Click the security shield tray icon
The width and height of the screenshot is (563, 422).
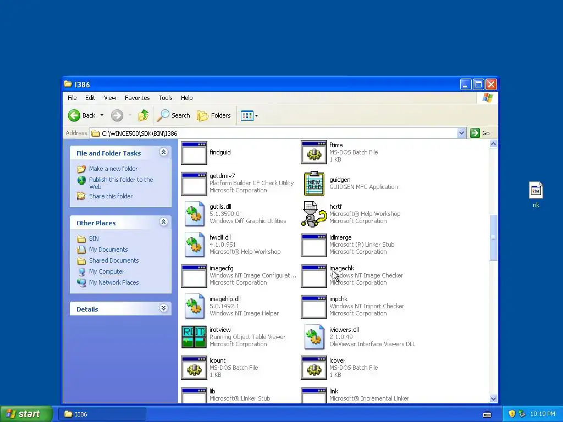[x=512, y=414]
